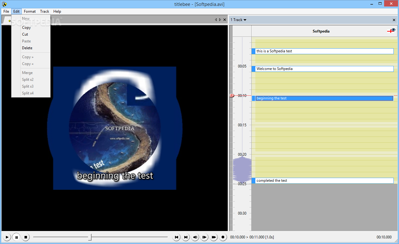
Task: Pause the video playback
Action: [x=16, y=237]
